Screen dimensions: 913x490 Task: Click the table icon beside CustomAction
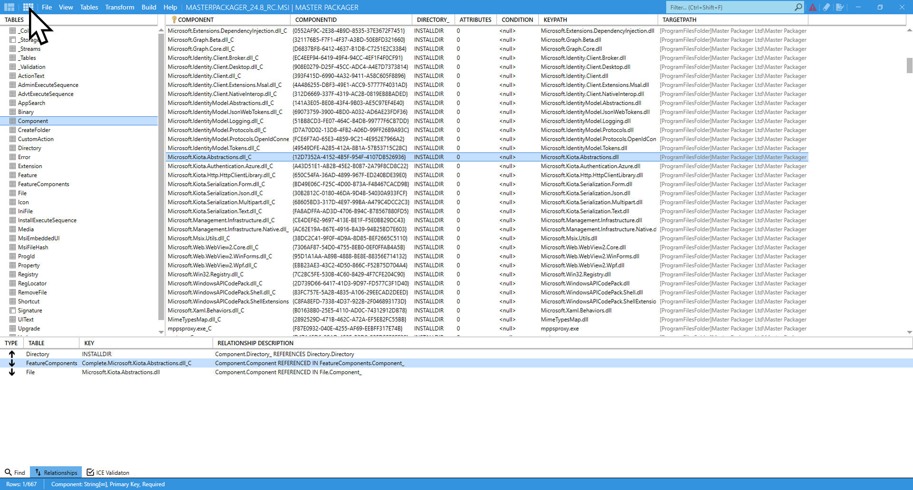(x=13, y=139)
